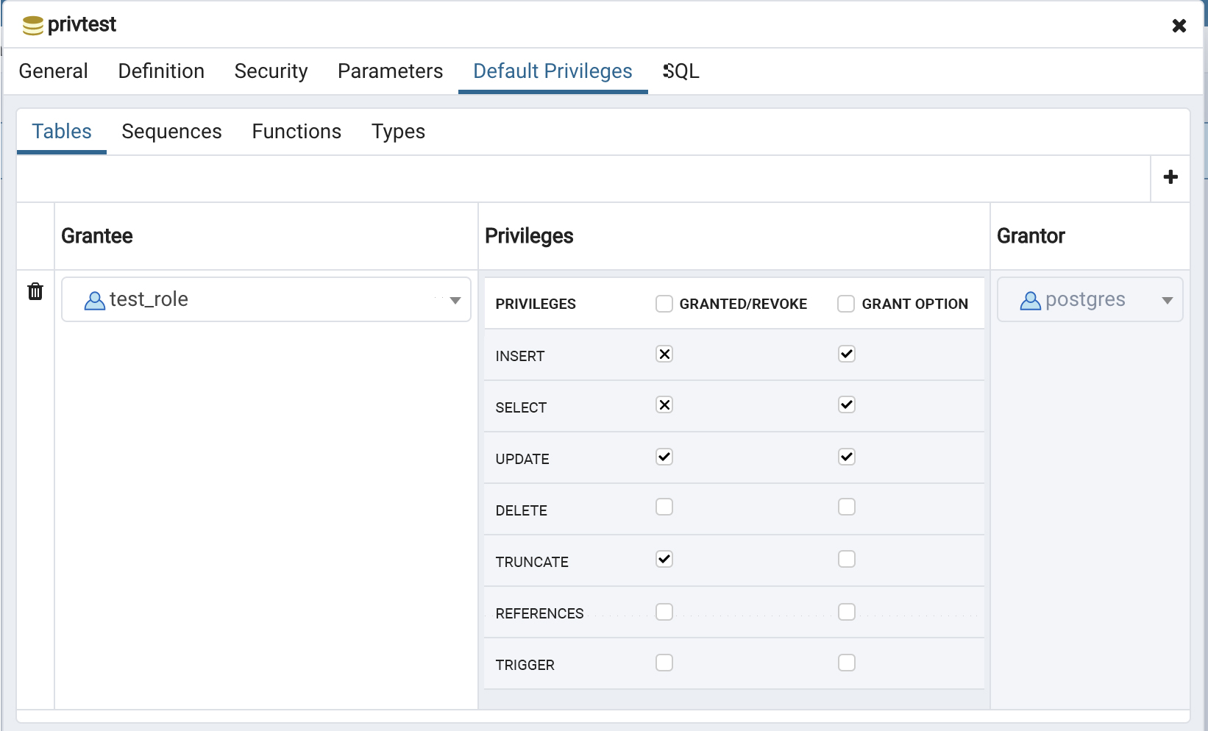Viewport: 1208px width, 731px height.
Task: Check the header GRANT OPTION select-all checkbox
Action: (x=846, y=304)
